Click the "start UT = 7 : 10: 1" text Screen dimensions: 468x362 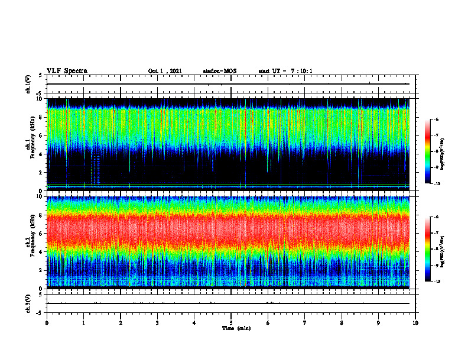point(285,71)
